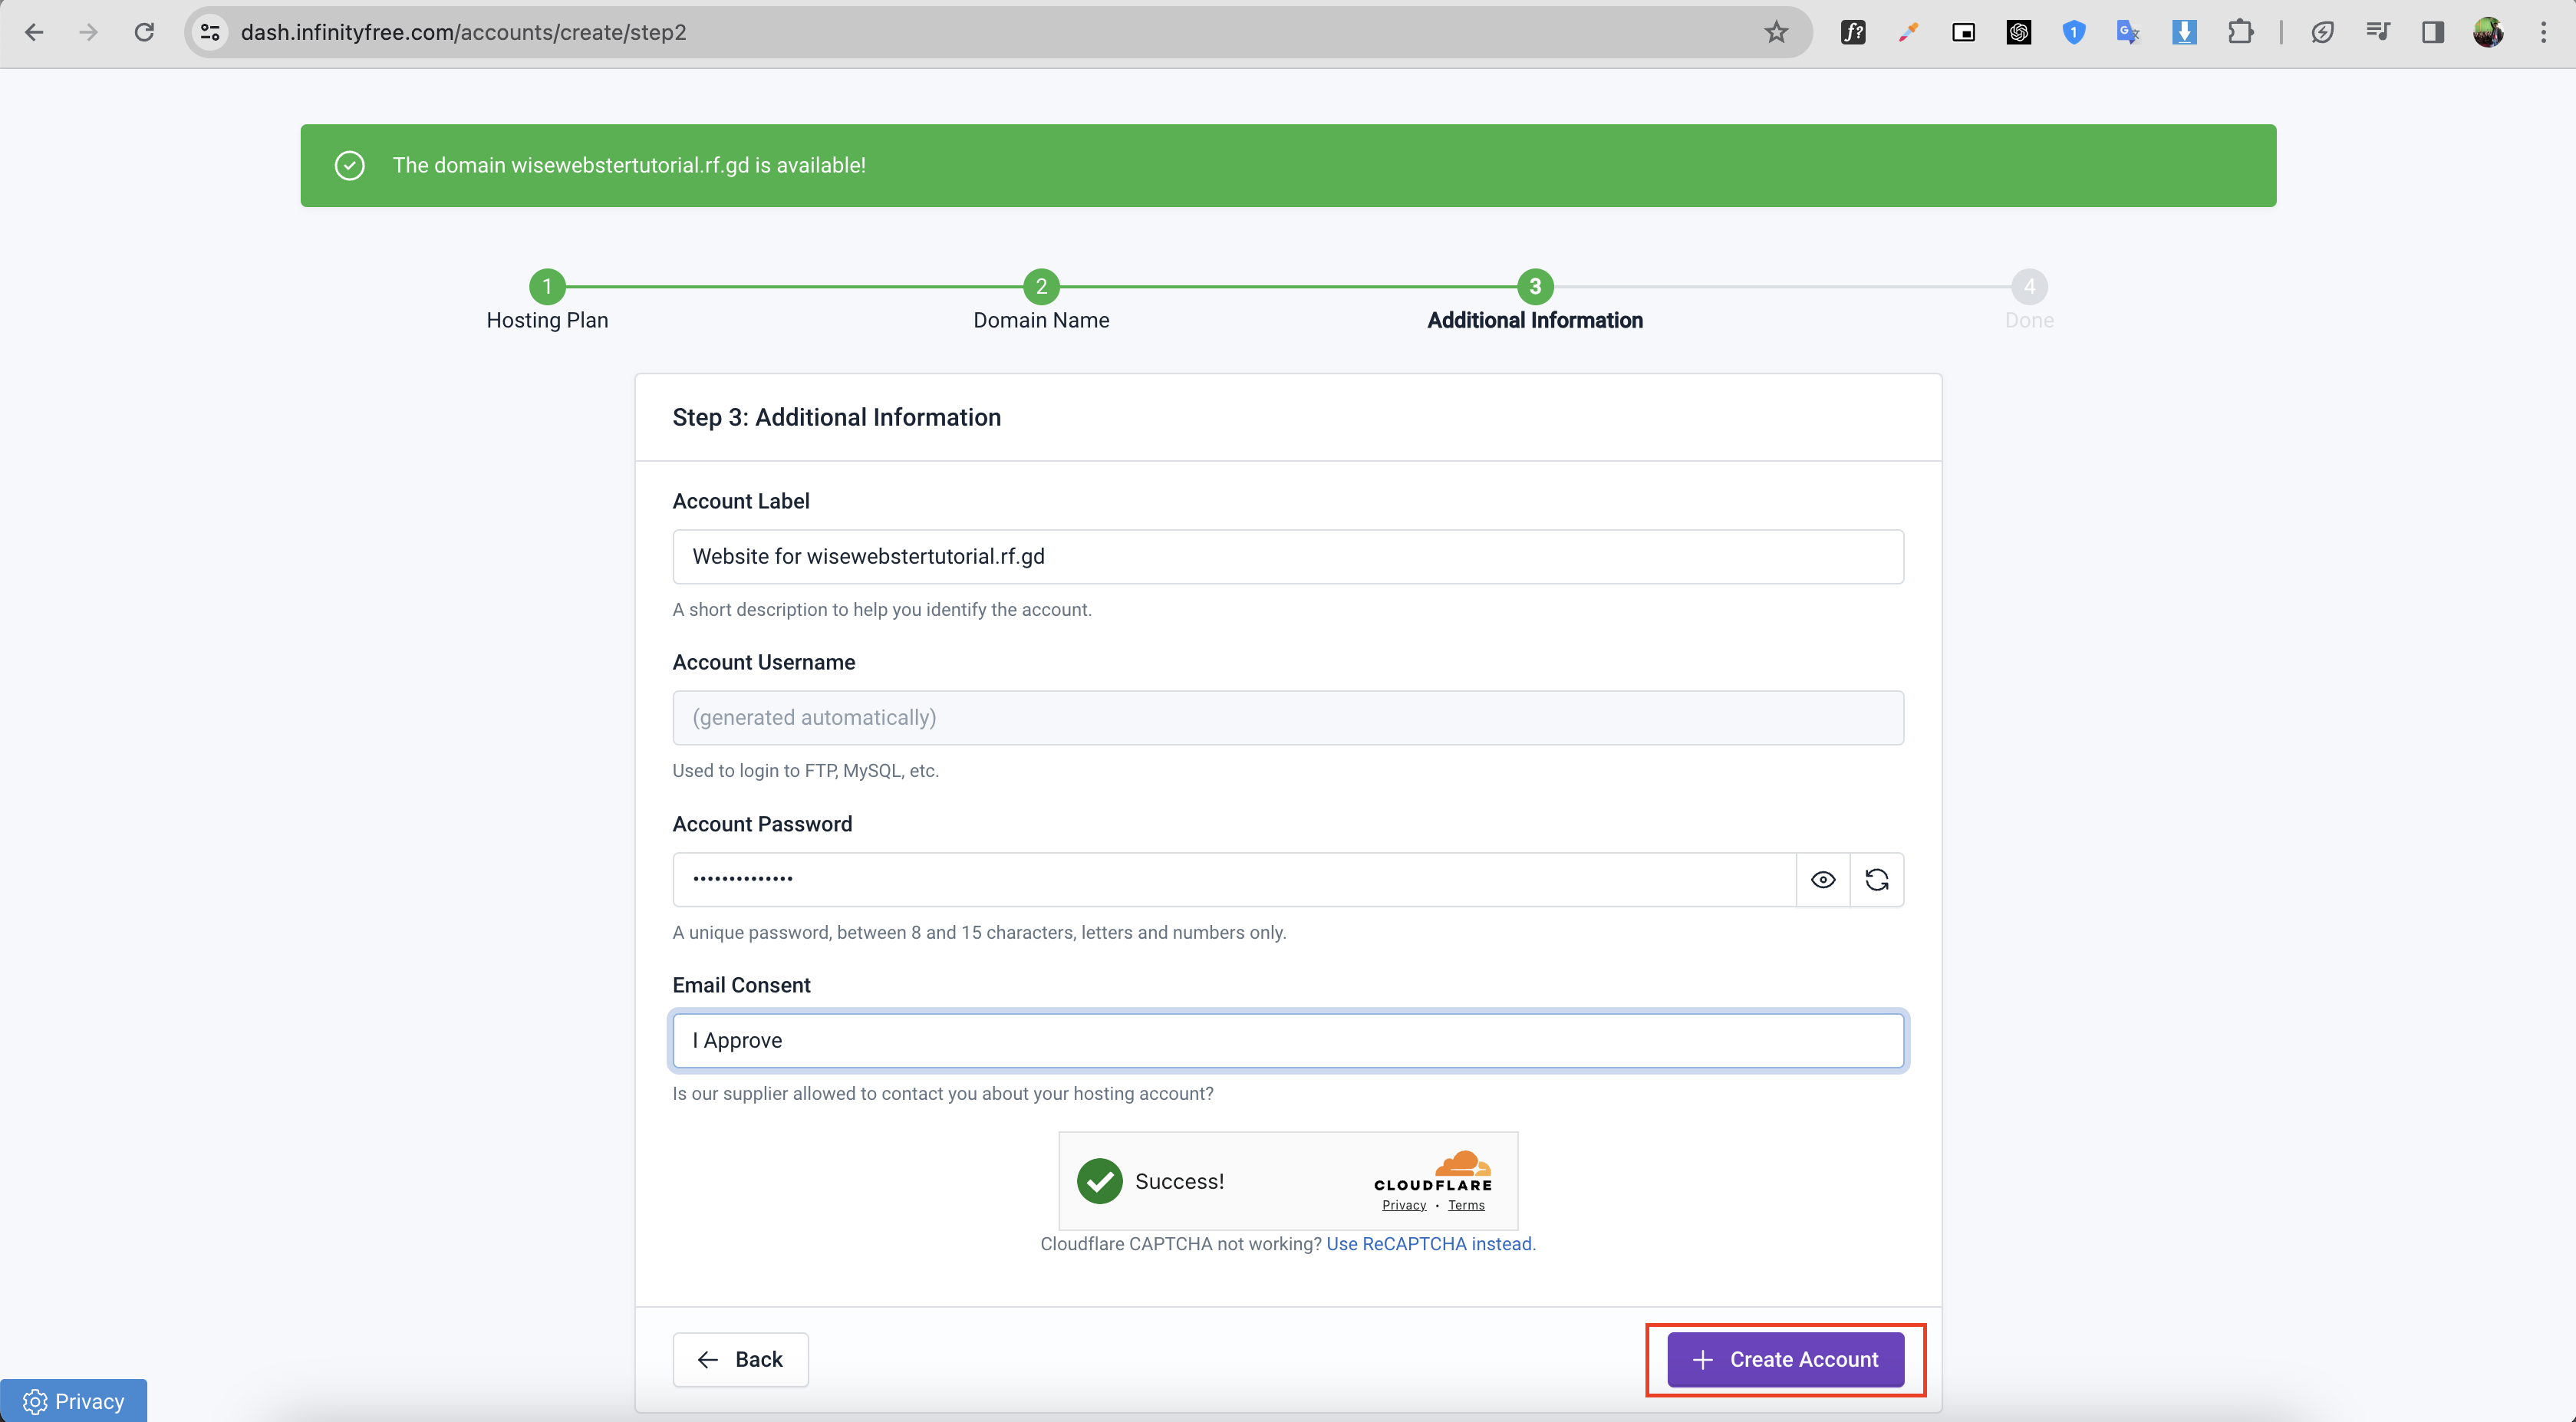Open the browser extensions puzzle icon
The height and width of the screenshot is (1422, 2576).
[x=2240, y=32]
